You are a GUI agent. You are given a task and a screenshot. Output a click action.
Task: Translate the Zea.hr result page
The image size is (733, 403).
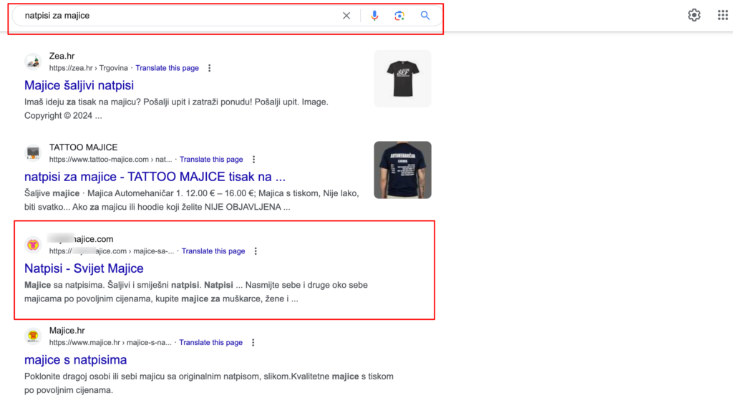pyautogui.click(x=167, y=68)
